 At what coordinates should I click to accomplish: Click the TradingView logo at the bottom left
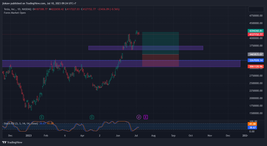(12, 142)
